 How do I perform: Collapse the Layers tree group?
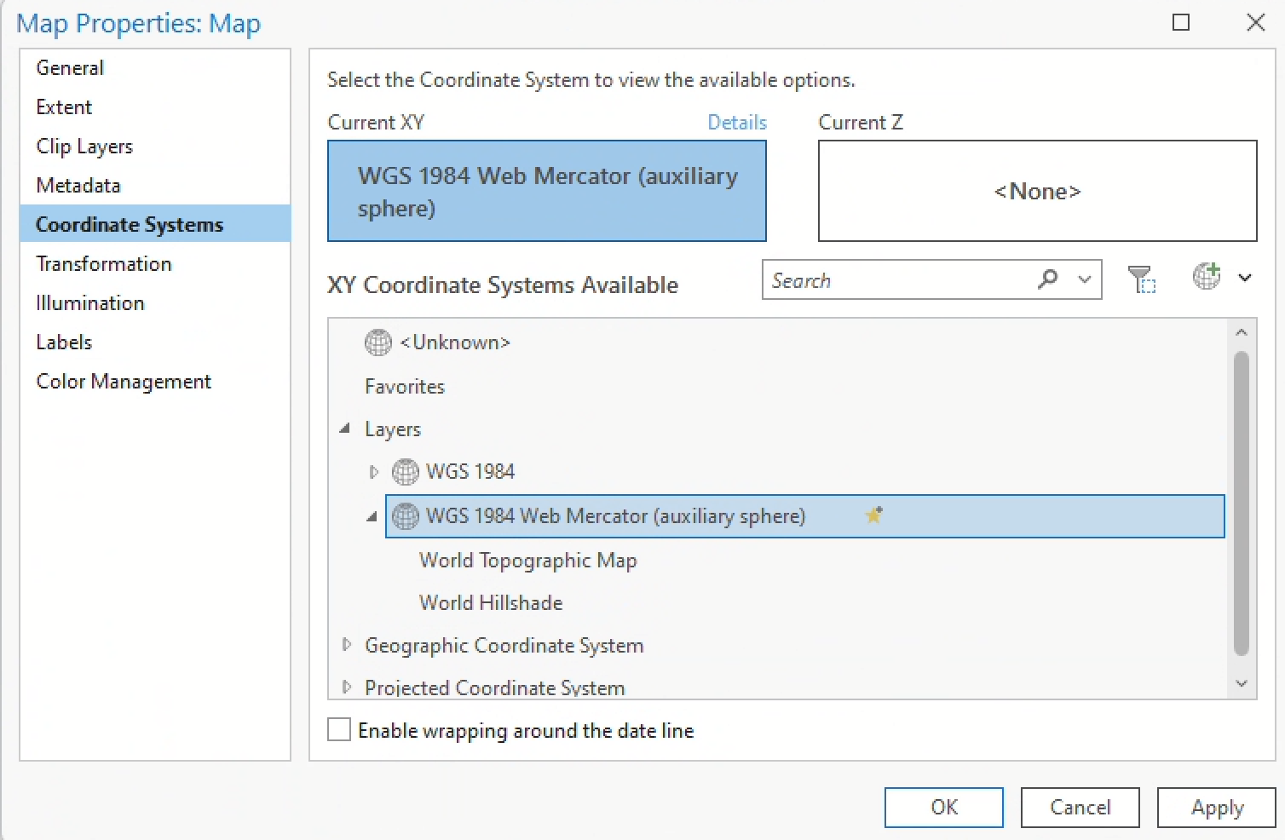pyautogui.click(x=345, y=429)
